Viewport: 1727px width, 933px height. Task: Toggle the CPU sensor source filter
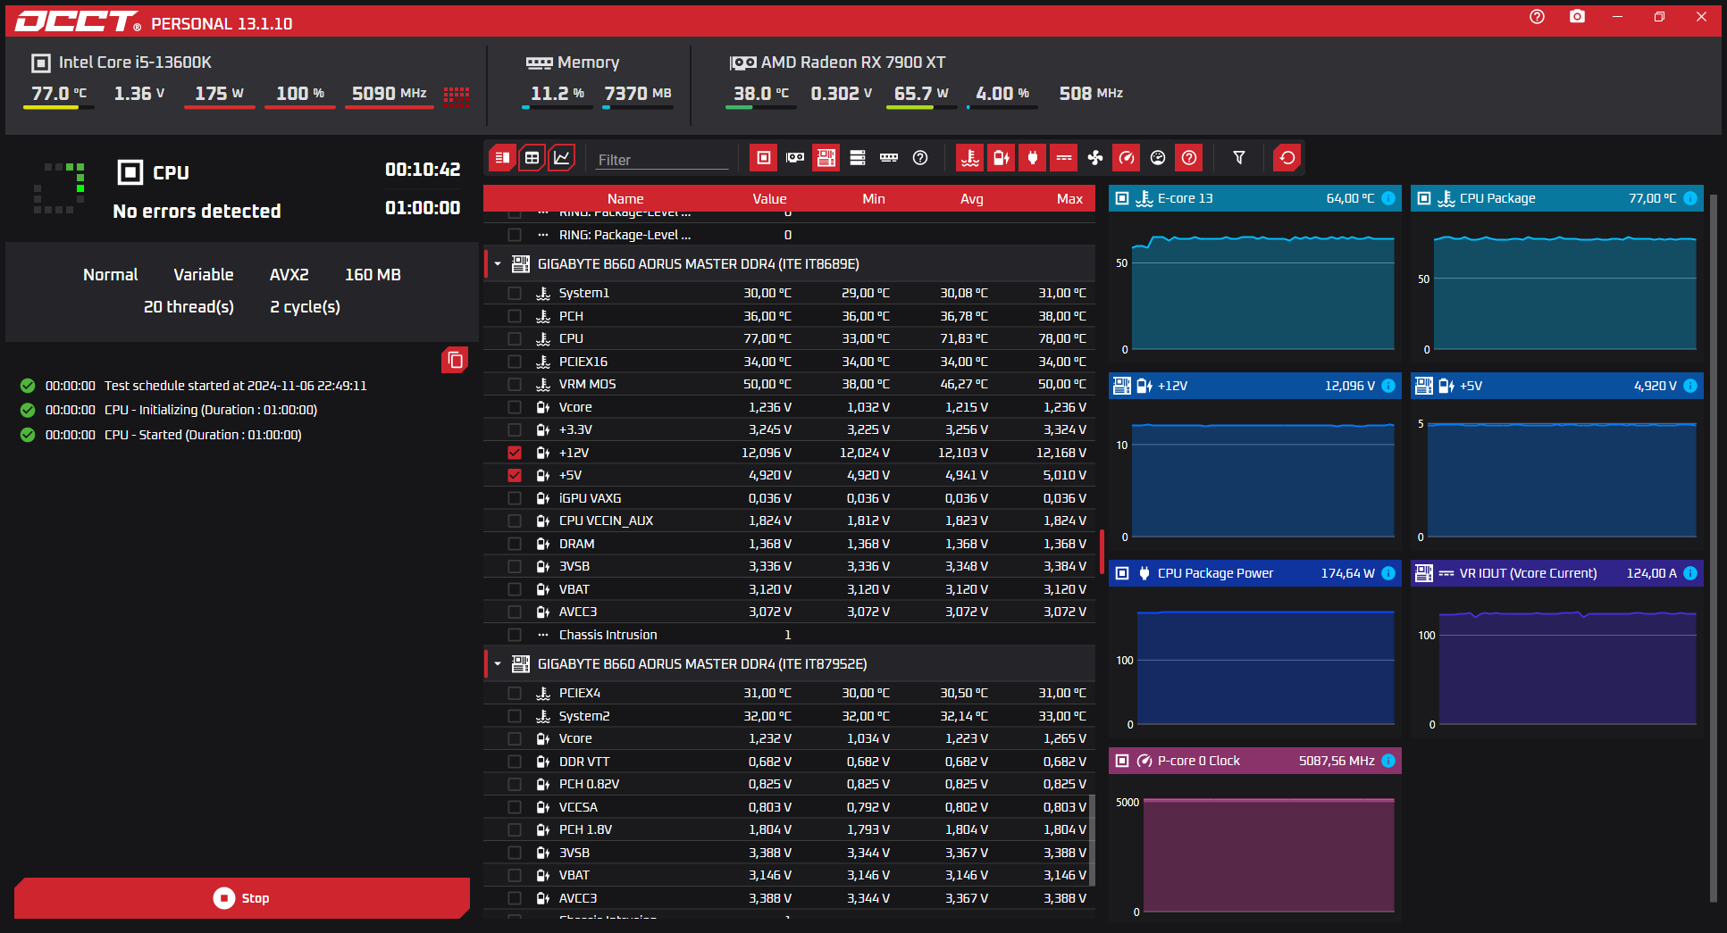(763, 158)
